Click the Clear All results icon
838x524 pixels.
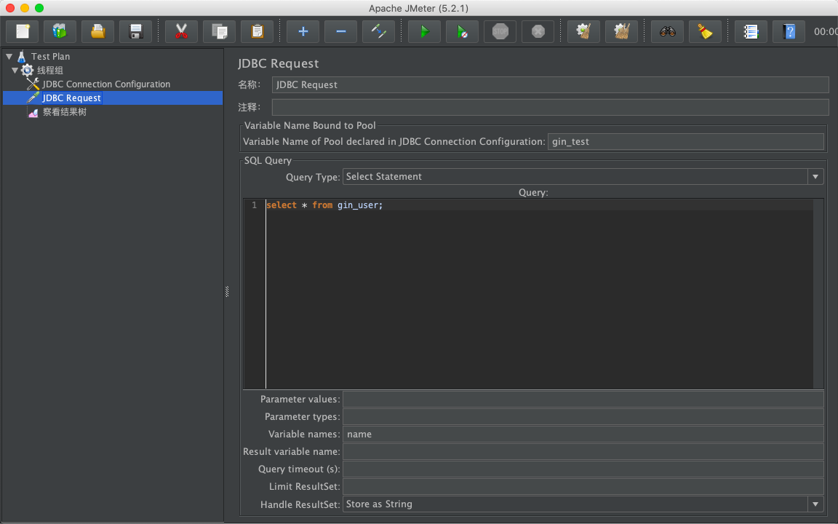pos(621,31)
